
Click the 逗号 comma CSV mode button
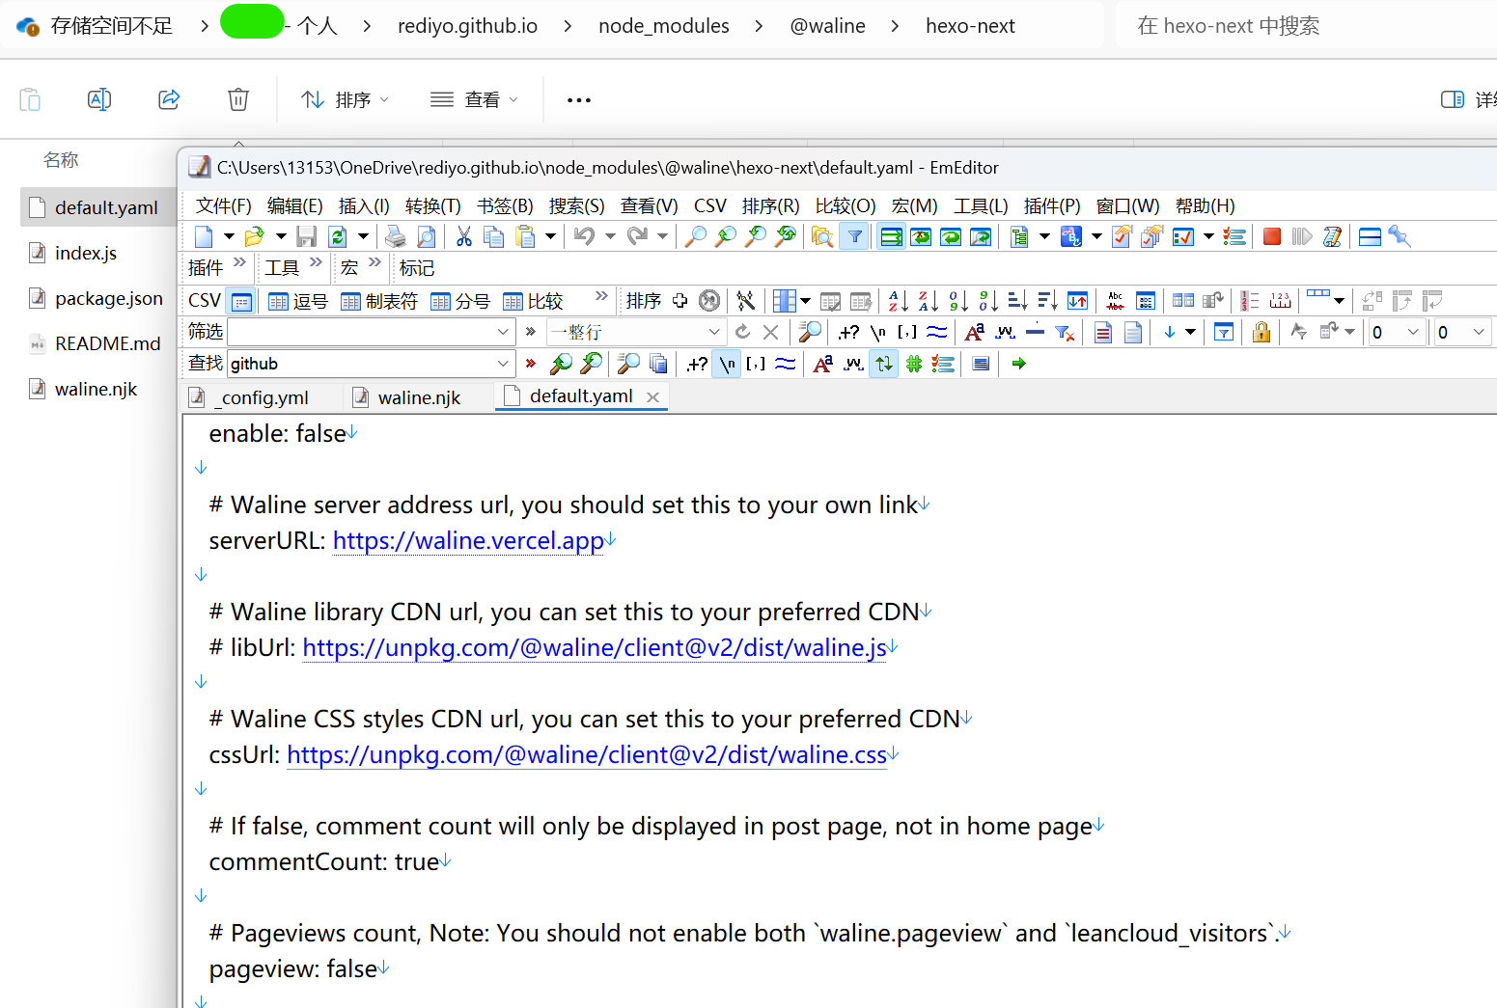click(x=297, y=301)
